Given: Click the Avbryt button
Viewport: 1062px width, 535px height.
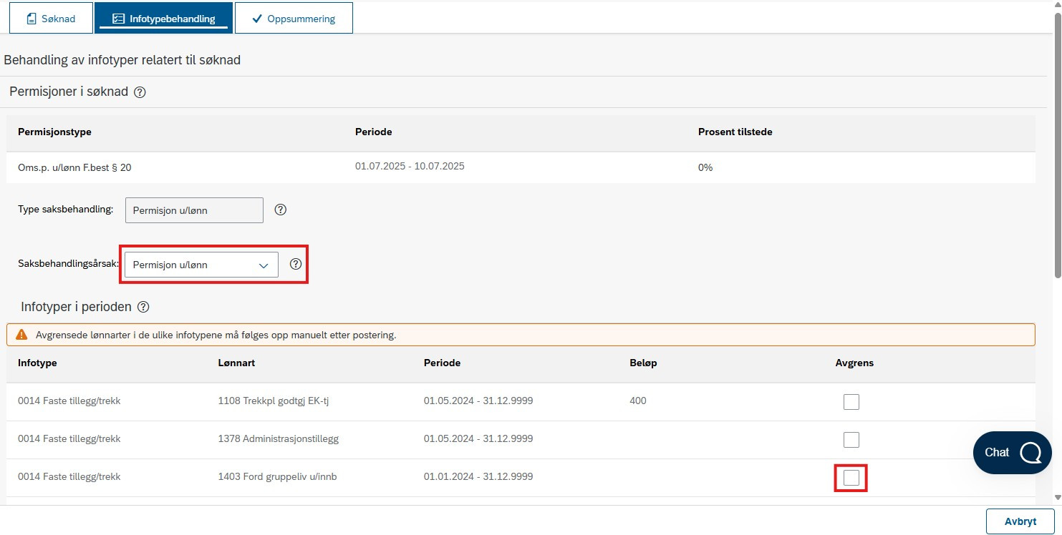Looking at the screenshot, I should coord(1020,521).
